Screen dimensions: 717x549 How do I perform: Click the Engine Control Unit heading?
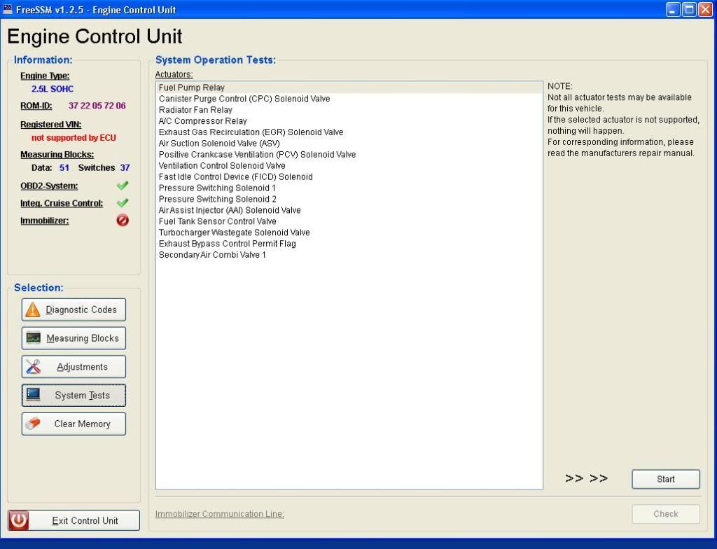coord(95,36)
